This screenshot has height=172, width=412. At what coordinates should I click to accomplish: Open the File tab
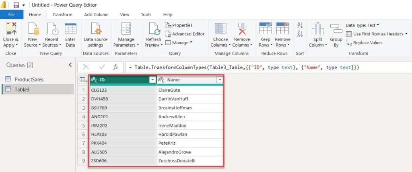[x=12, y=14]
